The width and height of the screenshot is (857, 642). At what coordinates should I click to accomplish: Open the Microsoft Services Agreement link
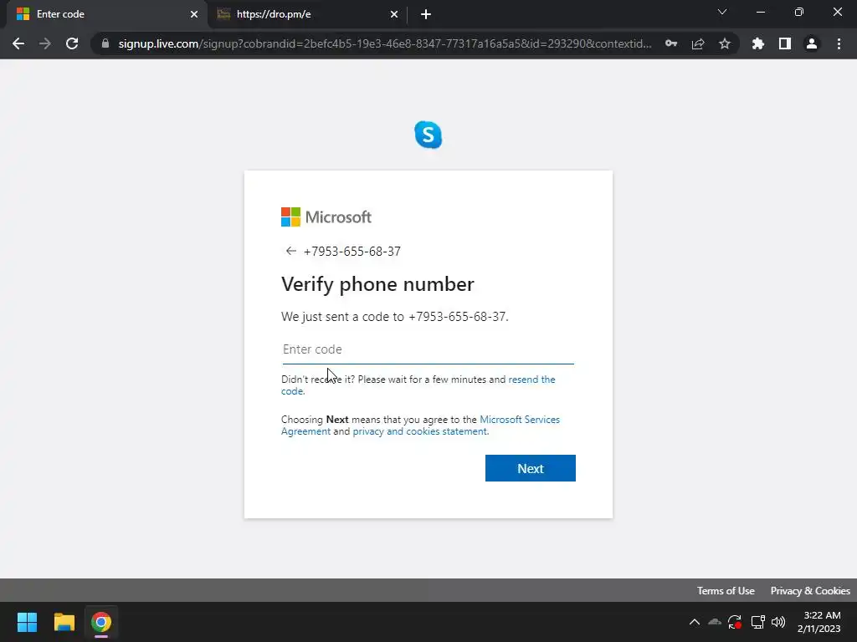tap(420, 425)
